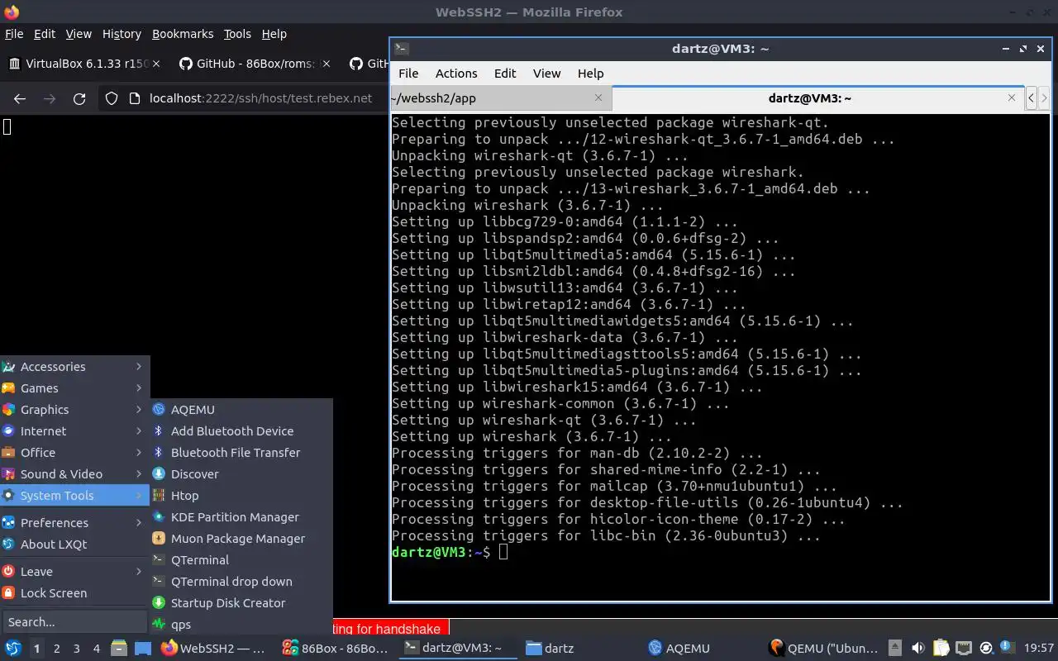Expand the Graphics category
1058x661 pixels.
pos(74,410)
